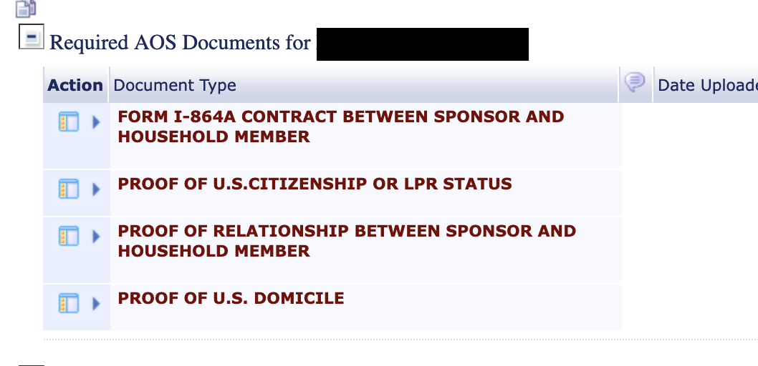Sort by the Action column header
The height and width of the screenshot is (366, 758).
75,85
